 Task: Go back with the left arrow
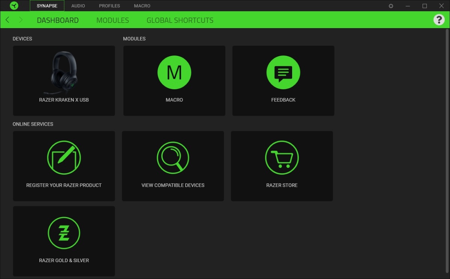point(7,20)
